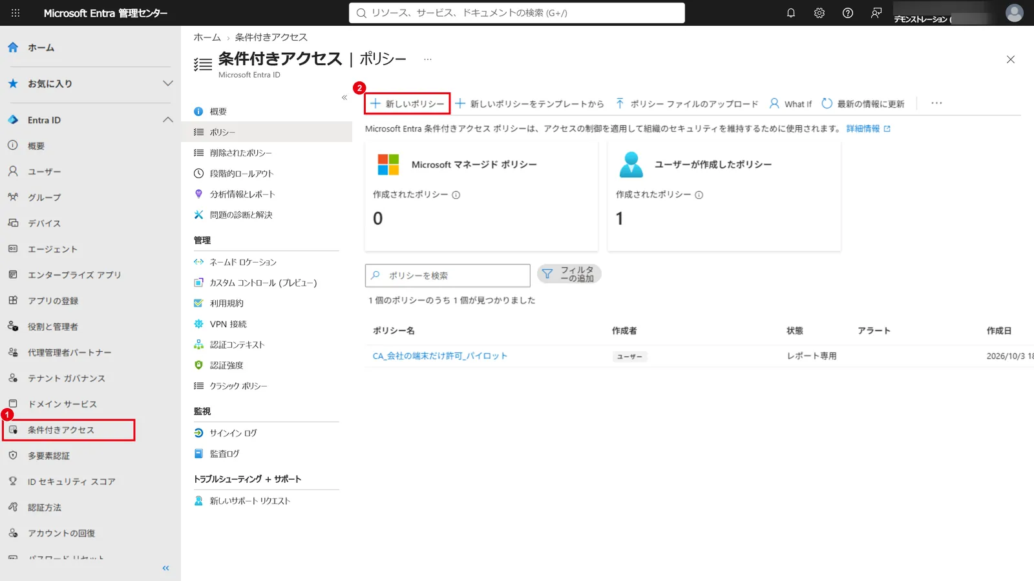Open settings gear in top bar
The width and height of the screenshot is (1034, 581).
tap(819, 13)
